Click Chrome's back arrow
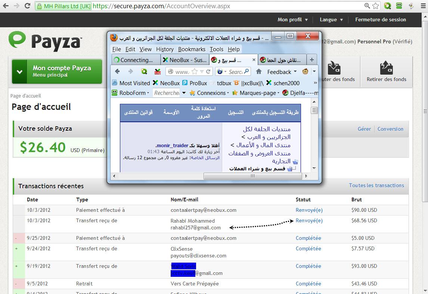 (6, 6)
